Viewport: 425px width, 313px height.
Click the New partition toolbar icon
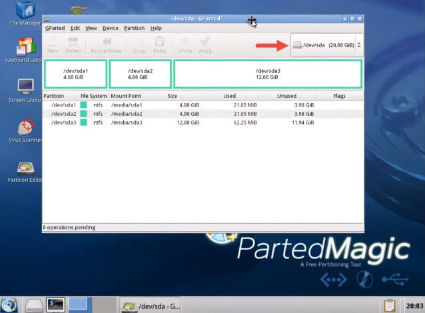[x=53, y=45]
